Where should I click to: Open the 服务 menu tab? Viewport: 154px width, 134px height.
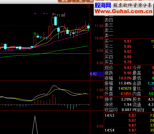[x=65, y=1]
